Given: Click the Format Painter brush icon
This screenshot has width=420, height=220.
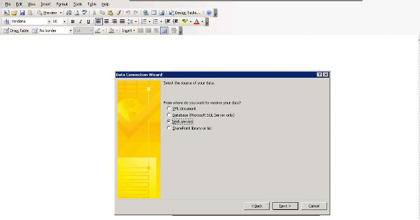Looking at the screenshot, I should 118,13.
